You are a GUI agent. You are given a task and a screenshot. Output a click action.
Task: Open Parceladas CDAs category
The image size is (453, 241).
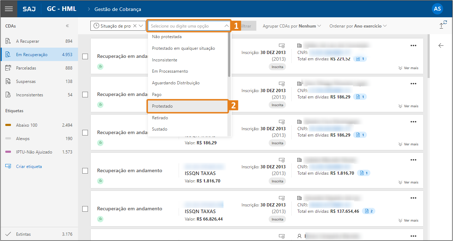[x=26, y=68]
